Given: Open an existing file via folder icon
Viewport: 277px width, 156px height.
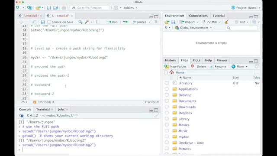Looking at the screenshot, I should click(x=38, y=8).
